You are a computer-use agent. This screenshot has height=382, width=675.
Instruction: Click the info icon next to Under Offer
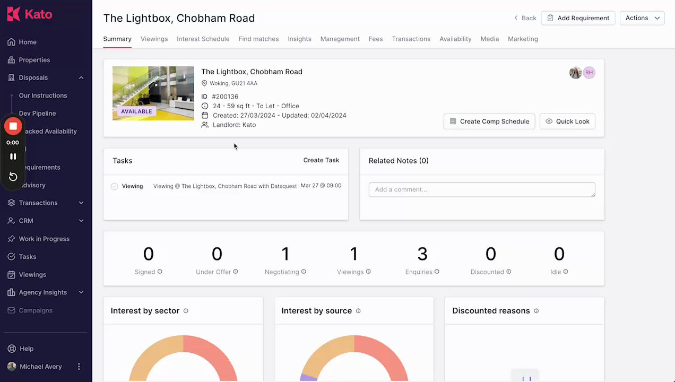click(236, 272)
